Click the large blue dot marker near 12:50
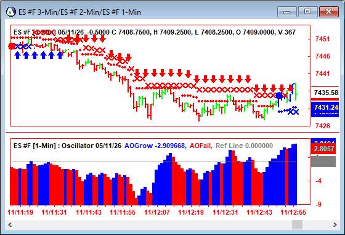 pos(279,96)
